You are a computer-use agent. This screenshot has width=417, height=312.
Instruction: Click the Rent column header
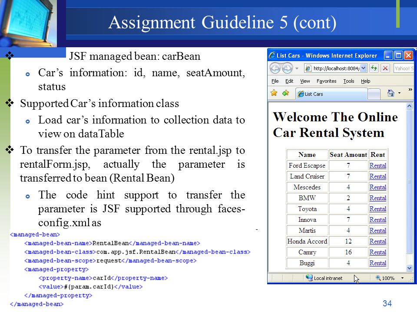coord(378,155)
